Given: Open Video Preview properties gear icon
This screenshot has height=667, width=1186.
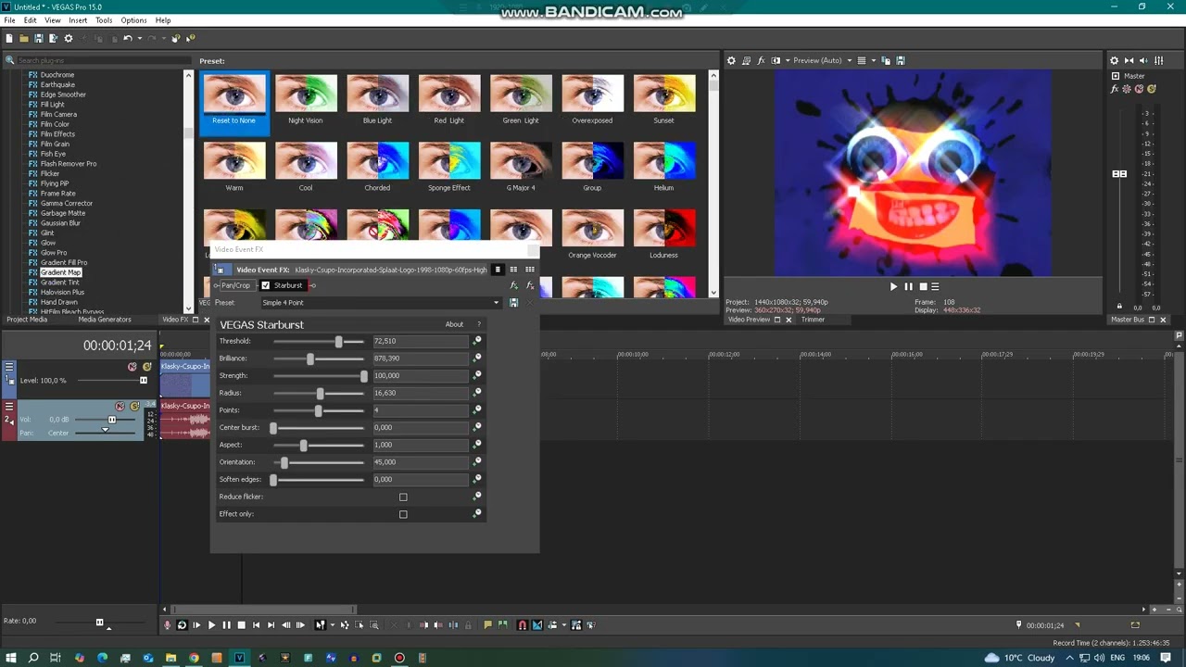Looking at the screenshot, I should point(731,60).
